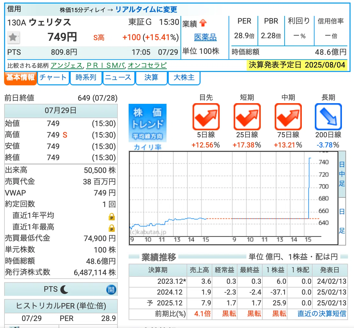Click the 発表日 column header
This screenshot has height=328, width=354.
pyautogui.click(x=329, y=270)
